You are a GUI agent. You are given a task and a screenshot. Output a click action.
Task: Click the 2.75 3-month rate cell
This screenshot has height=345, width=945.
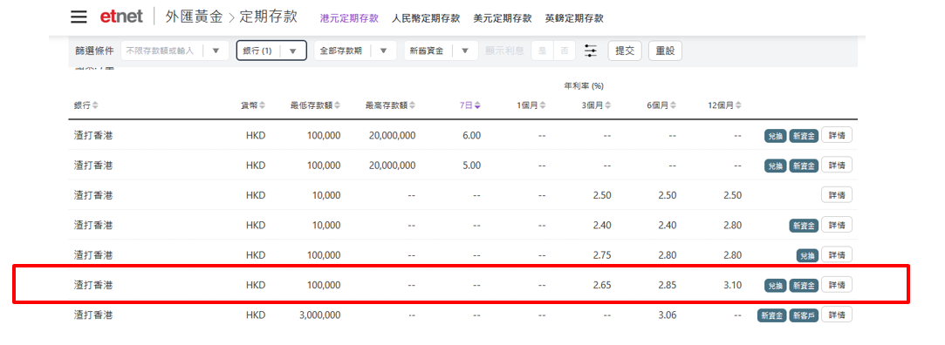(x=601, y=255)
